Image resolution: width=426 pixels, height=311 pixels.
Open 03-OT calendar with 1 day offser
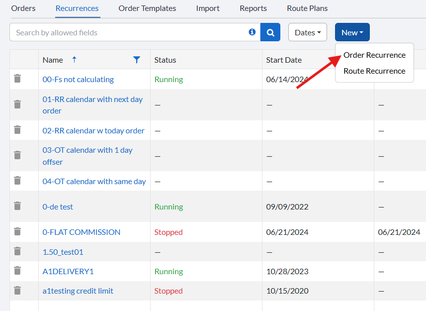(x=87, y=156)
